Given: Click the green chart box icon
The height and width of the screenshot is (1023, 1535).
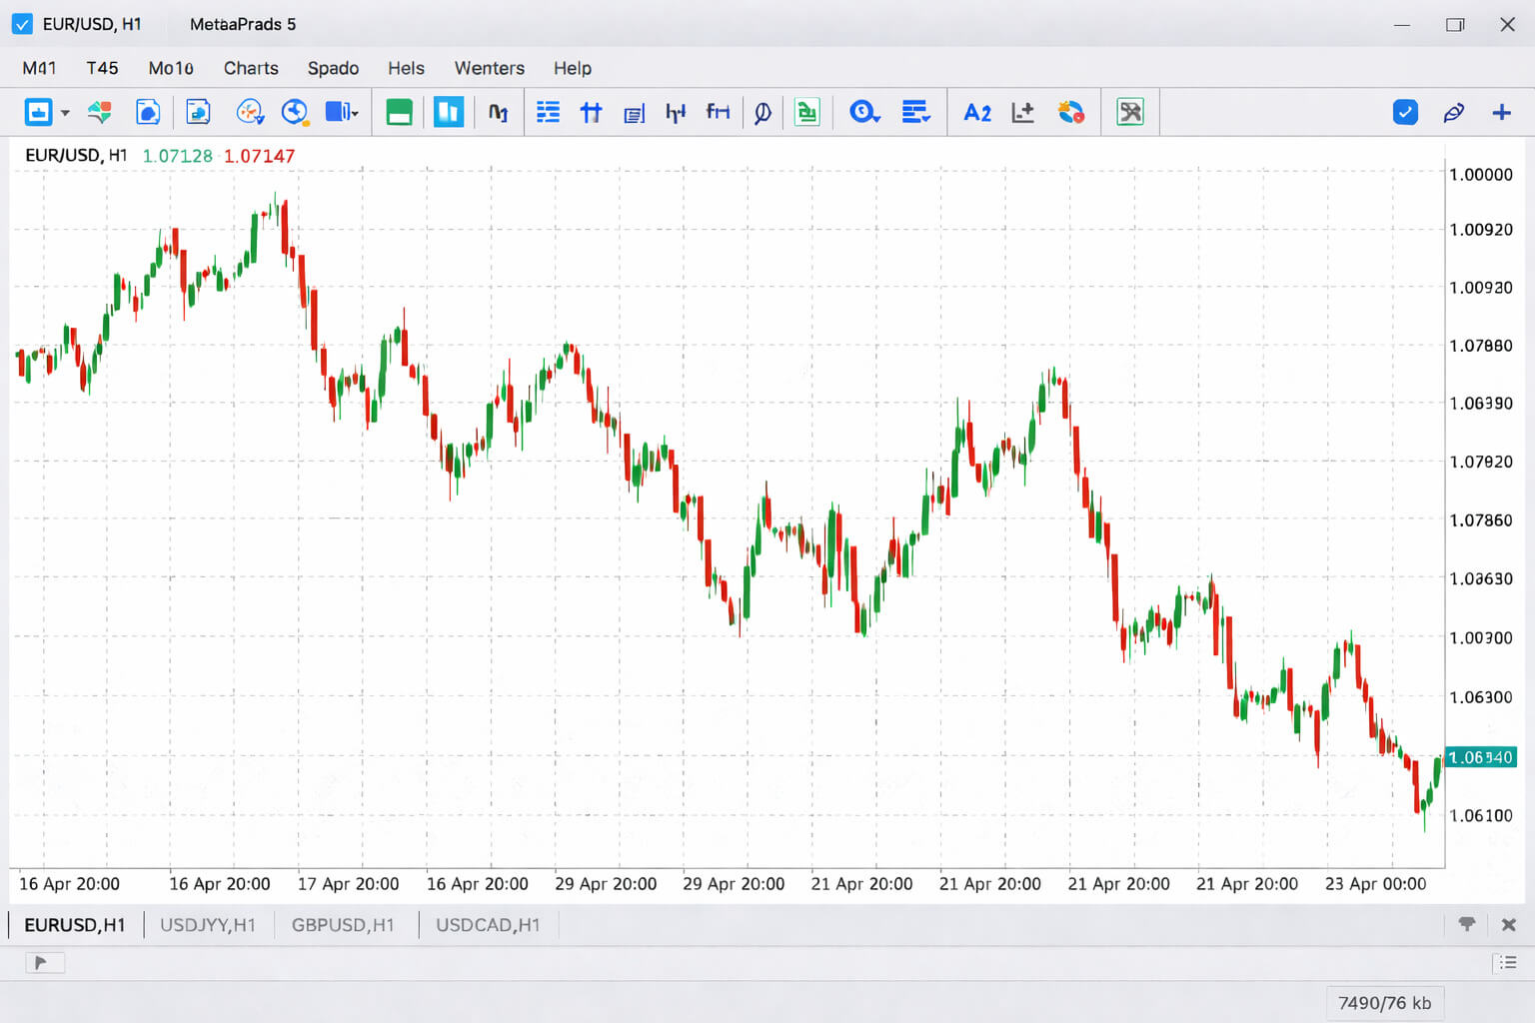Looking at the screenshot, I should [x=806, y=112].
